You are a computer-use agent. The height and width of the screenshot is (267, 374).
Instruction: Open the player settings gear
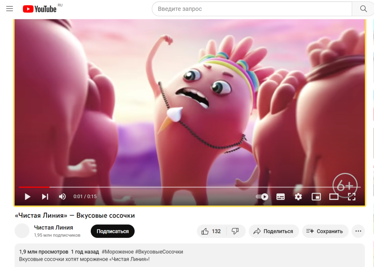click(298, 196)
